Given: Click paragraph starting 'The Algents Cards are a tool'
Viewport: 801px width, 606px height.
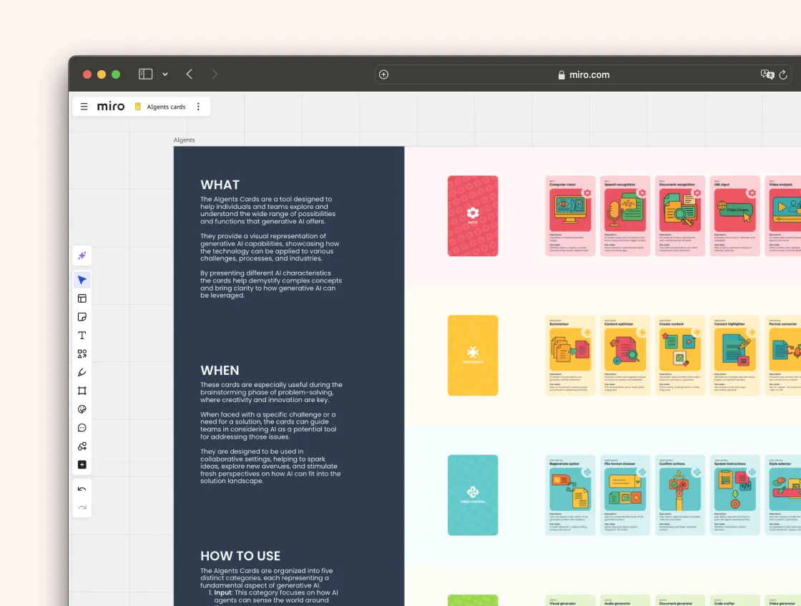Looking at the screenshot, I should point(267,210).
